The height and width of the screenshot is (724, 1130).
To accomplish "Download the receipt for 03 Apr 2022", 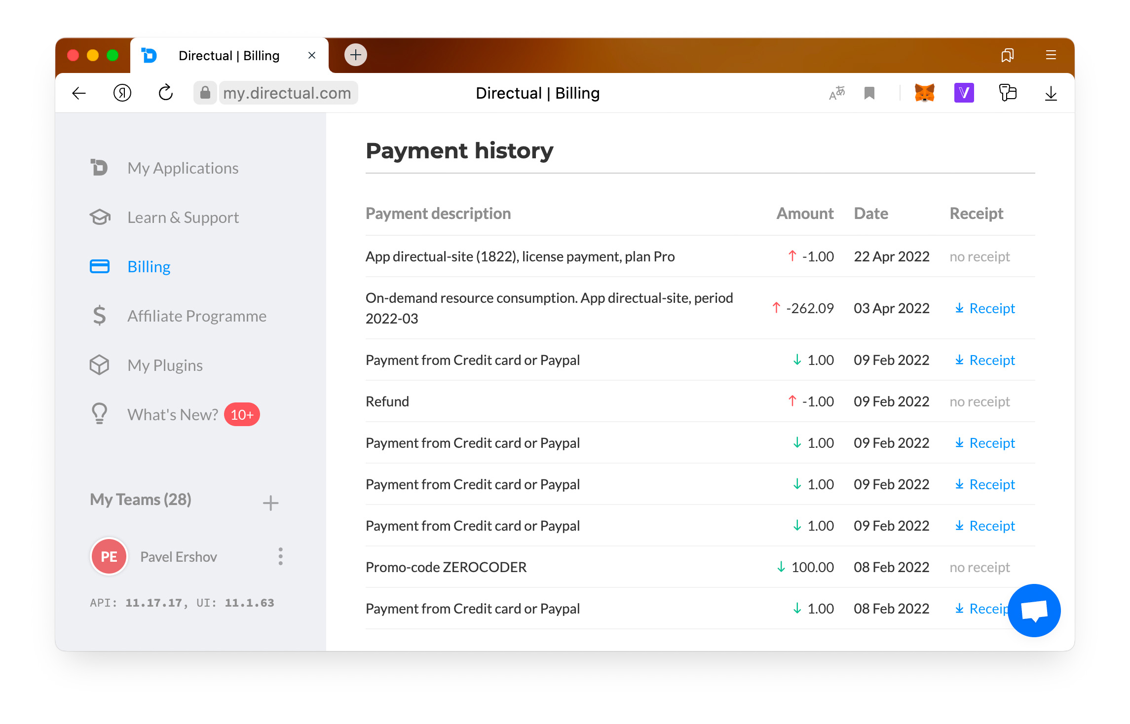I will pyautogui.click(x=985, y=308).
